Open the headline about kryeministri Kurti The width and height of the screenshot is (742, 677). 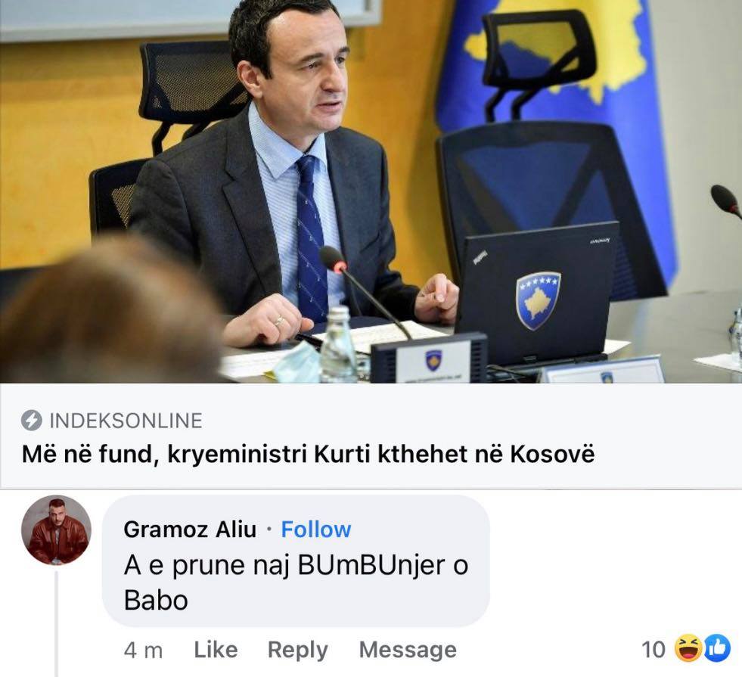pos(309,454)
